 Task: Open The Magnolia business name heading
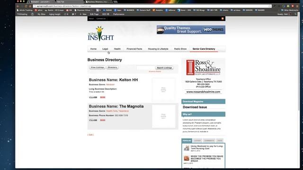point(116,106)
